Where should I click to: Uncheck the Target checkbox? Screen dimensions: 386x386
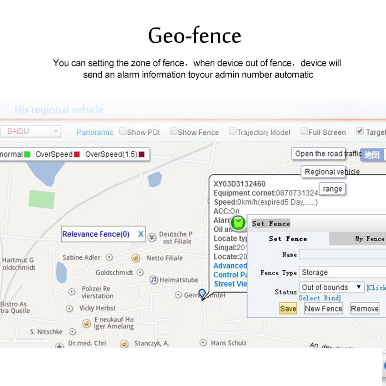[360, 131]
